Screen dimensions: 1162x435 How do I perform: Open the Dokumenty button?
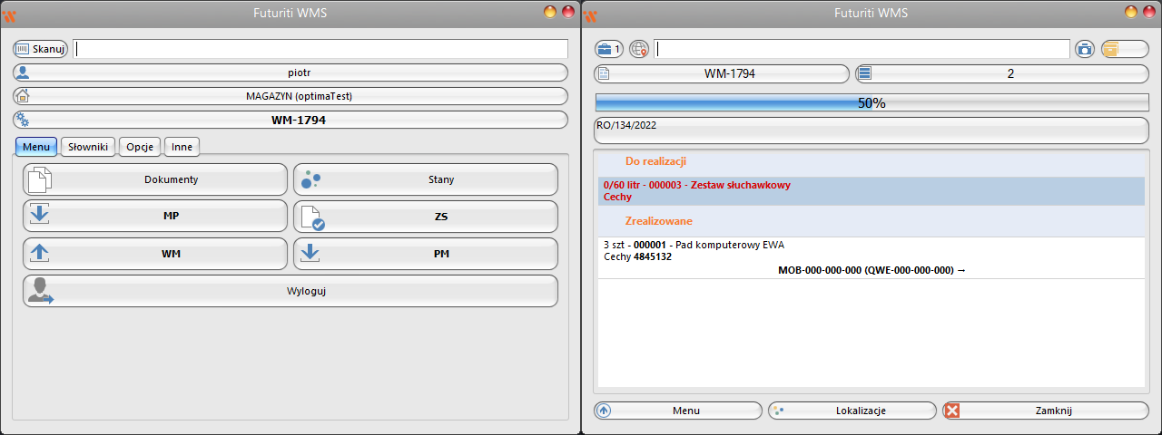[x=154, y=179]
